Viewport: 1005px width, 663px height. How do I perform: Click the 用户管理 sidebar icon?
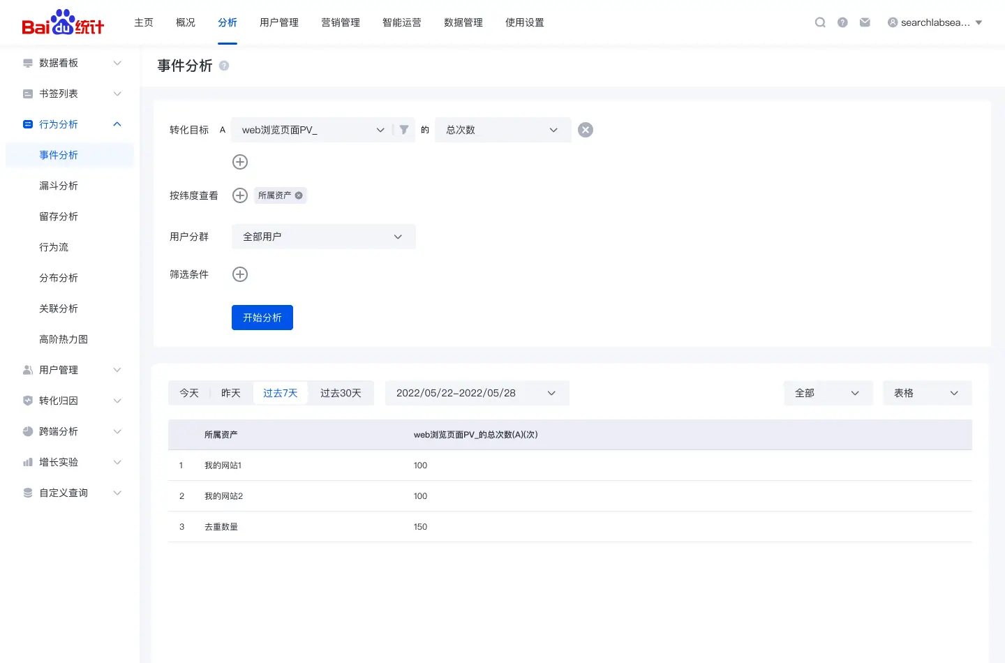pos(28,370)
